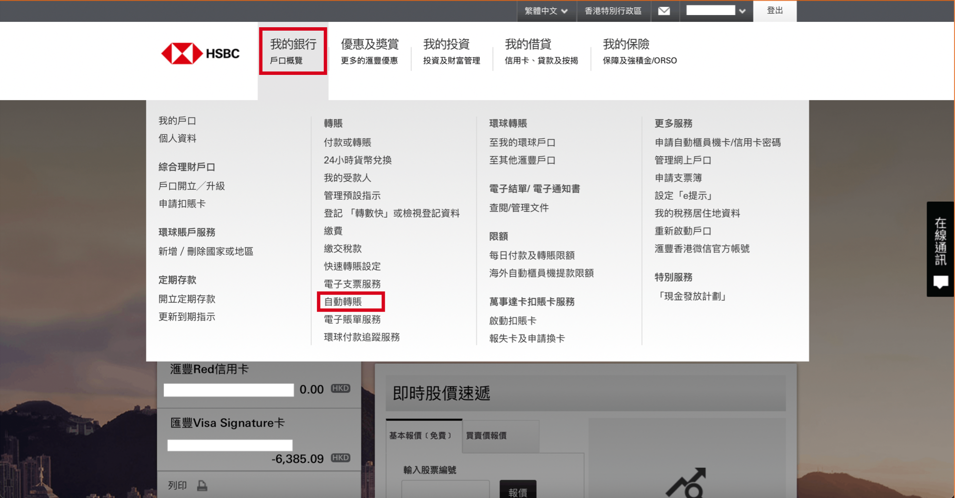Select 申請支票簿

coord(678,178)
